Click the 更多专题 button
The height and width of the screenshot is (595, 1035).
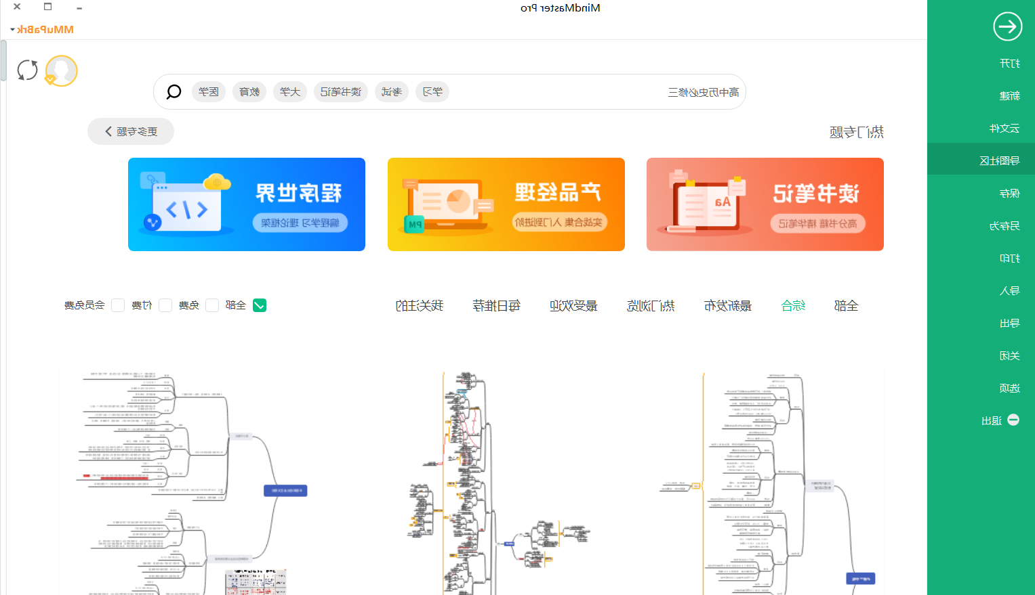pyautogui.click(x=131, y=131)
